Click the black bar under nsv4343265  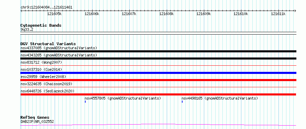pos(158,59)
